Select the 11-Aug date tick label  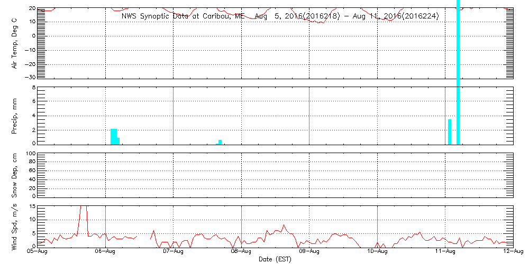click(x=445, y=252)
